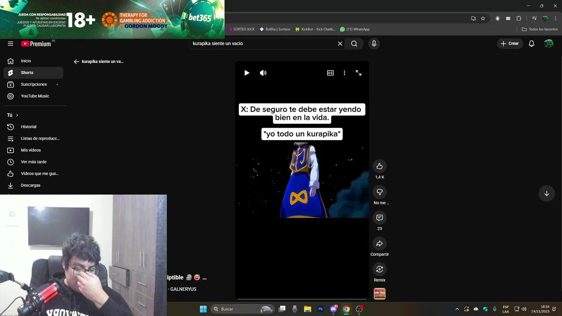The height and width of the screenshot is (316, 562).
Task: Open Listas de reproducción entry
Action: [x=33, y=139]
